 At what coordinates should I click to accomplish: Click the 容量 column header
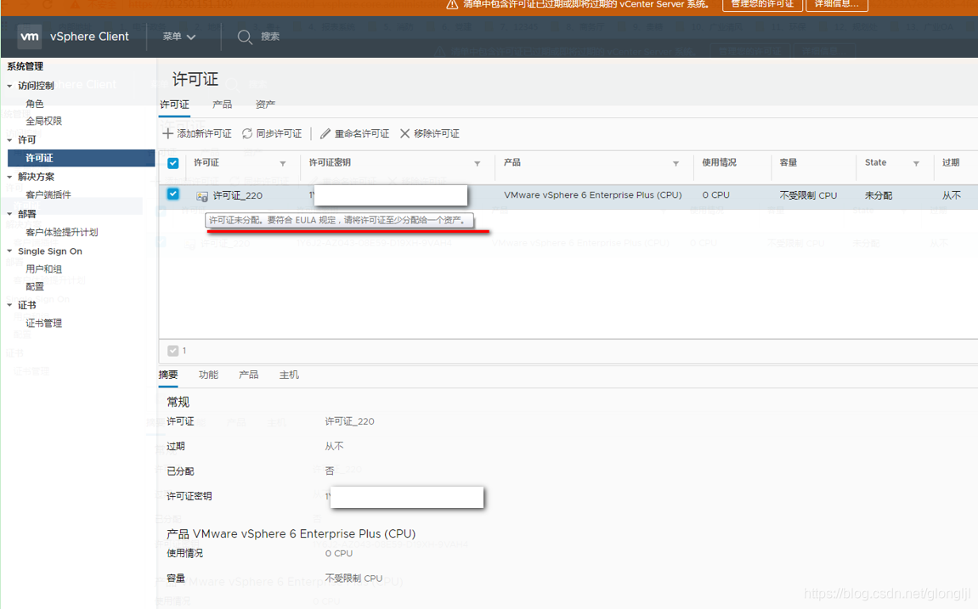pyautogui.click(x=789, y=163)
